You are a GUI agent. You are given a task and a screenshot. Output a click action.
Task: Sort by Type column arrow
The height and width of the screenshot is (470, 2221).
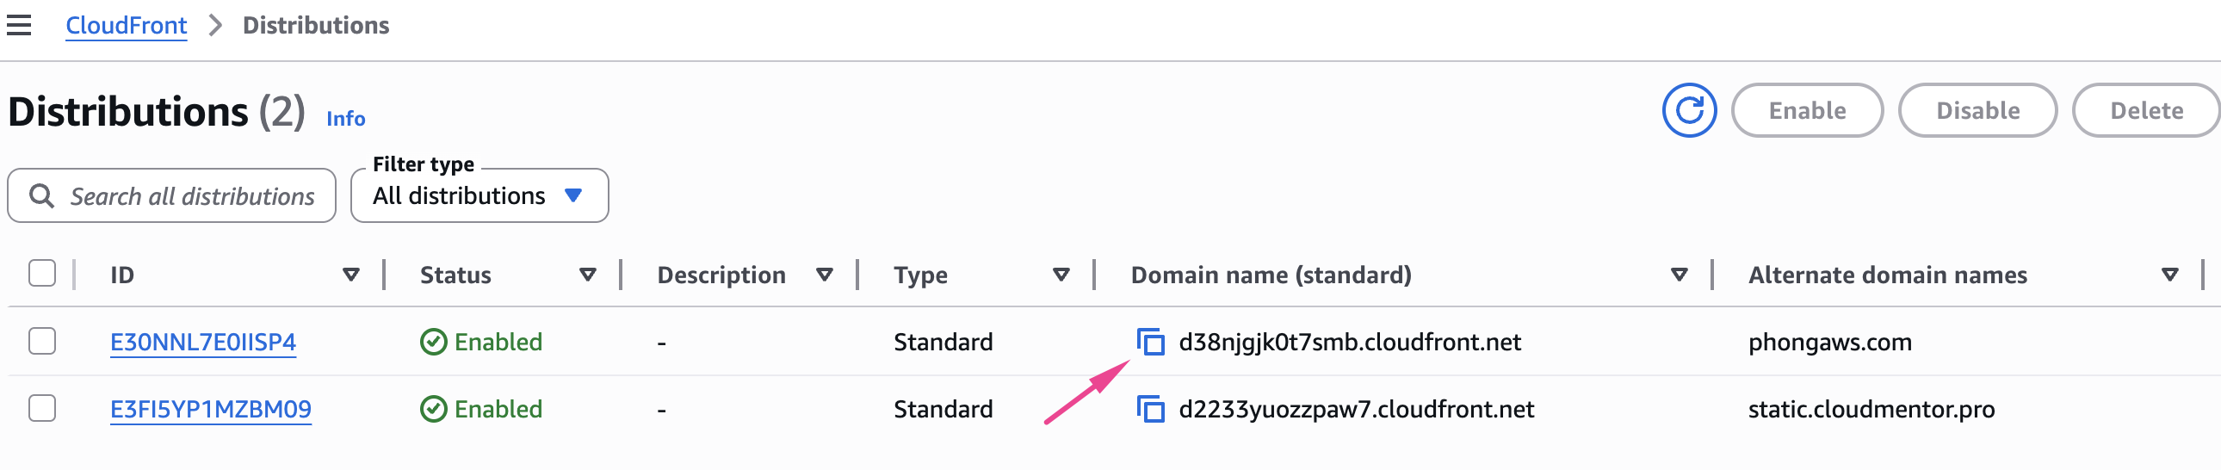[x=1061, y=275]
